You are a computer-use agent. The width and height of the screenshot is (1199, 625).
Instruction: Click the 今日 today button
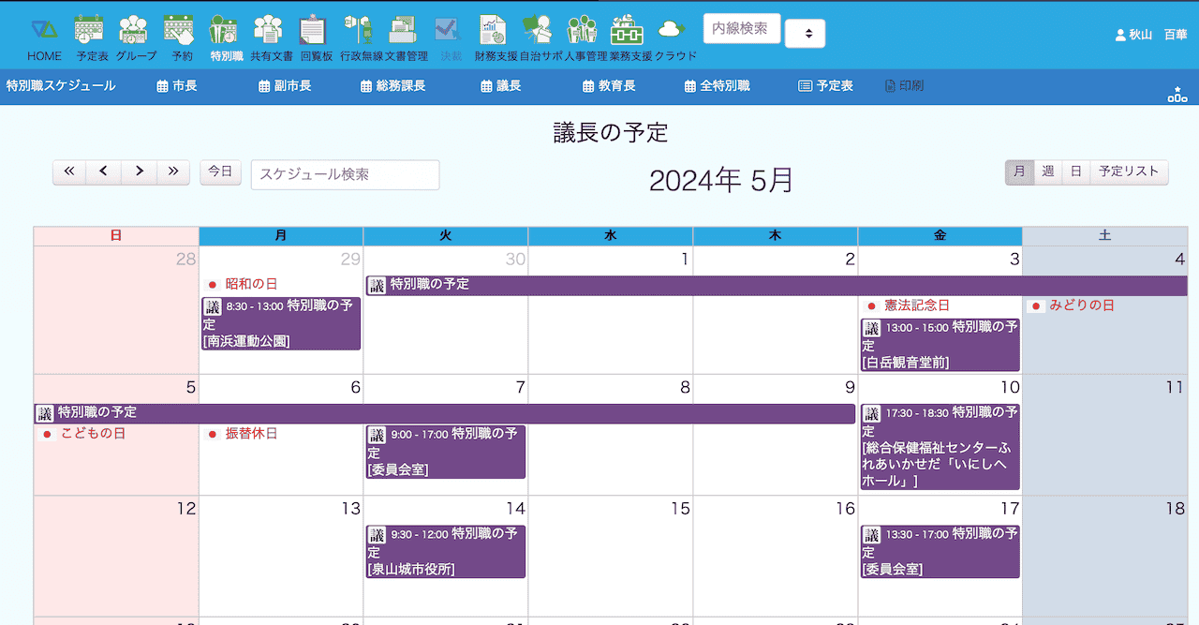pyautogui.click(x=220, y=171)
